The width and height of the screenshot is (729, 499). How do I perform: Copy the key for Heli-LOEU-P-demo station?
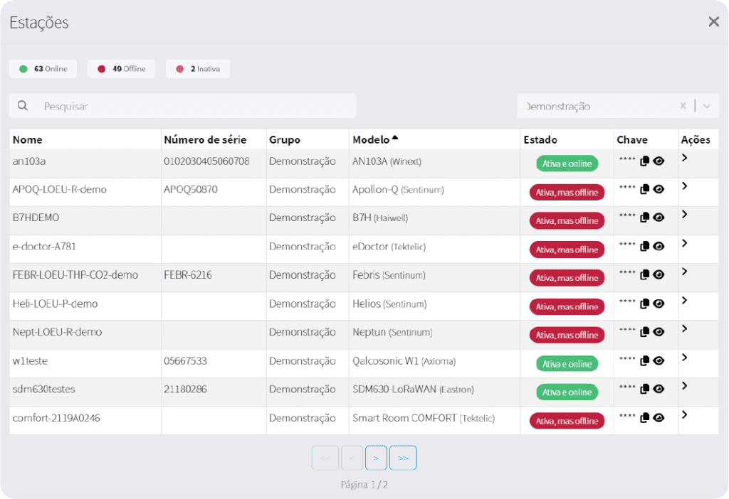[644, 304]
